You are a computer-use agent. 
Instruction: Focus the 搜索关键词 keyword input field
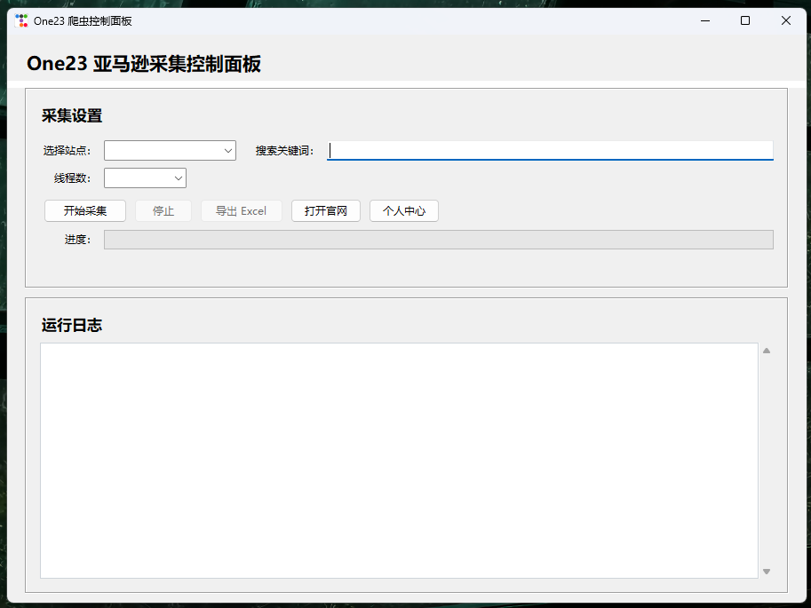pos(551,151)
